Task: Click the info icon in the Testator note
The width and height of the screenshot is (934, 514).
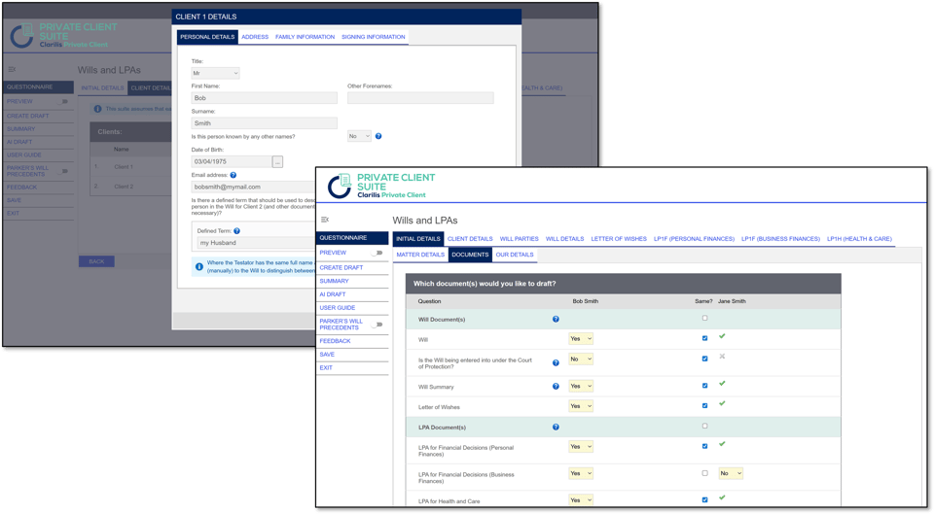Action: pyautogui.click(x=198, y=266)
